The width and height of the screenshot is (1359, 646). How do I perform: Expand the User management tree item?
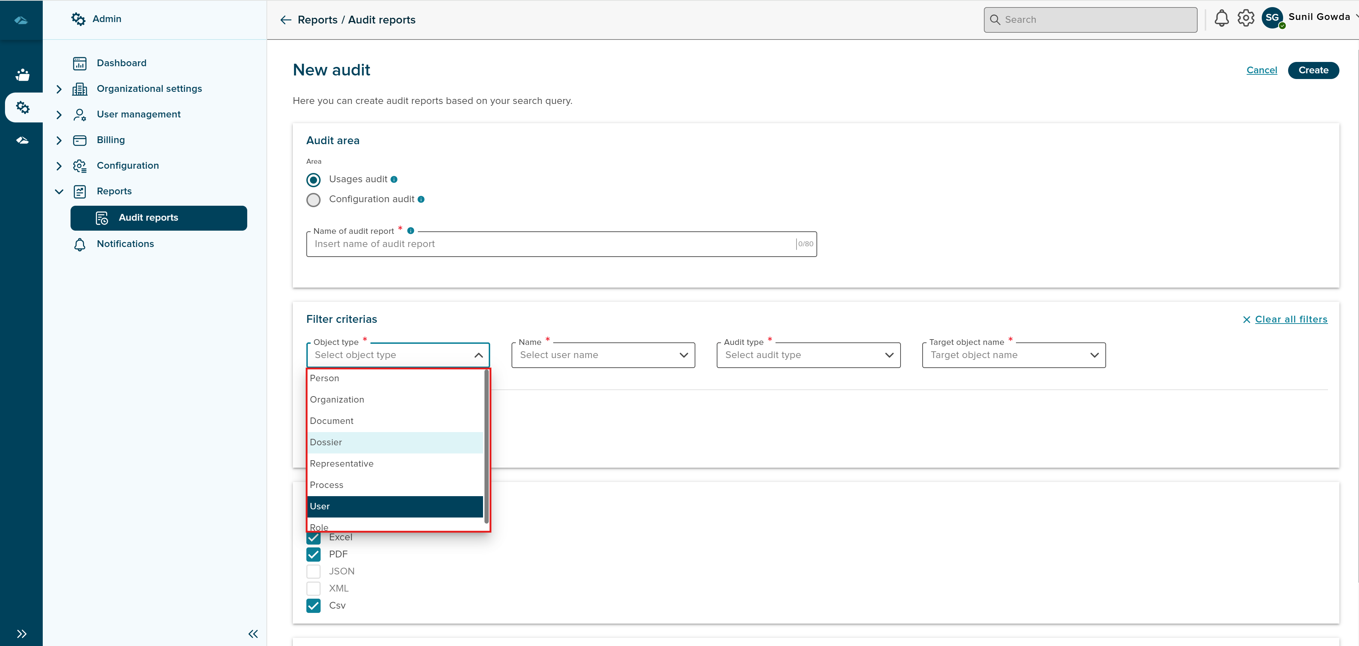click(x=59, y=115)
